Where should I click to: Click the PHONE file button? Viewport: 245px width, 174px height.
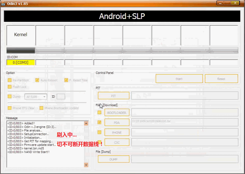[x=117, y=132]
